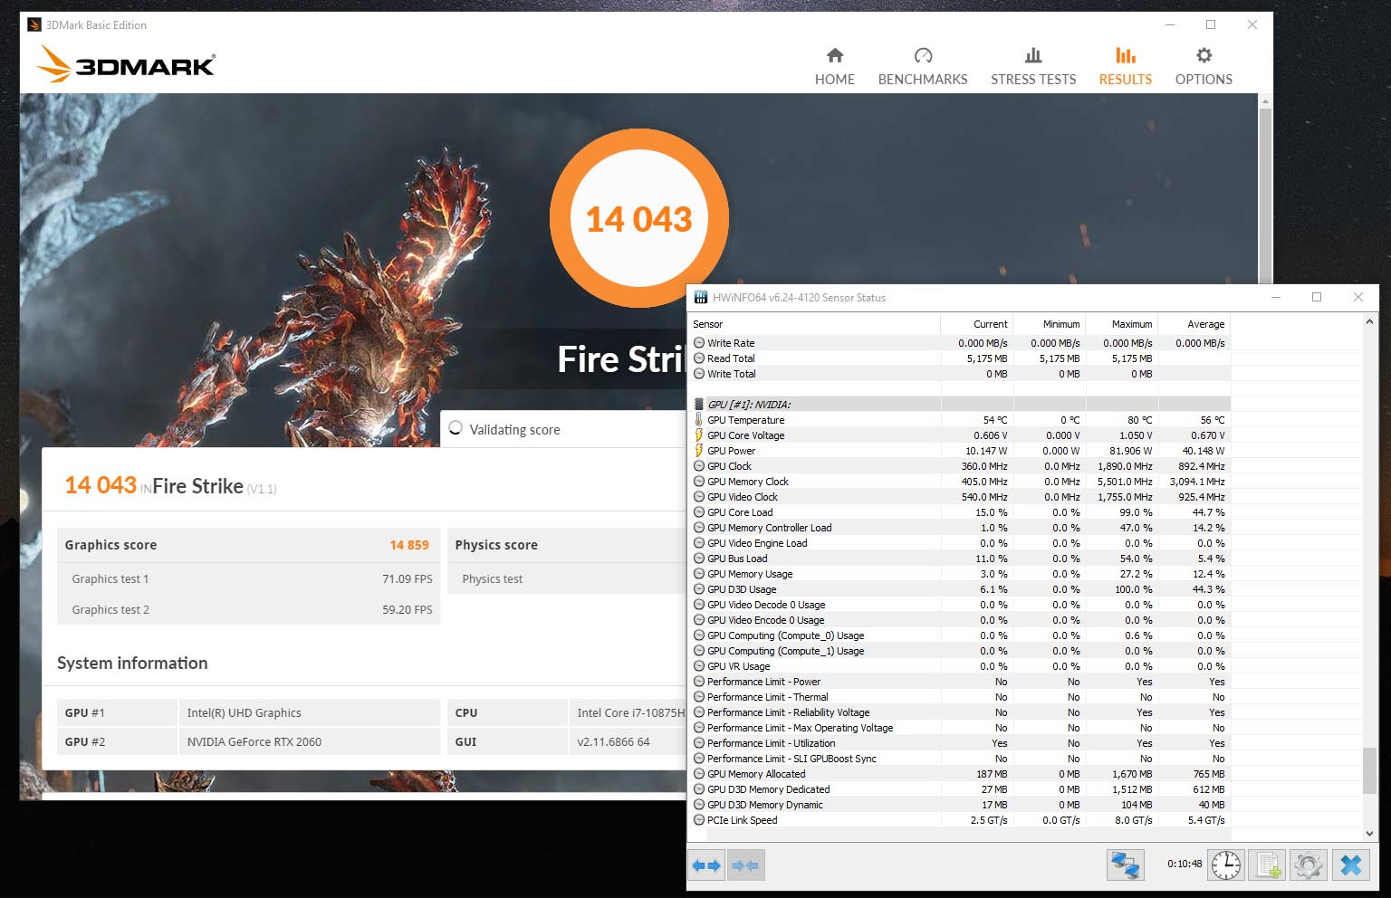
Task: Click the NVIDIA GeForce RTX 2060 value
Action: coord(254,742)
